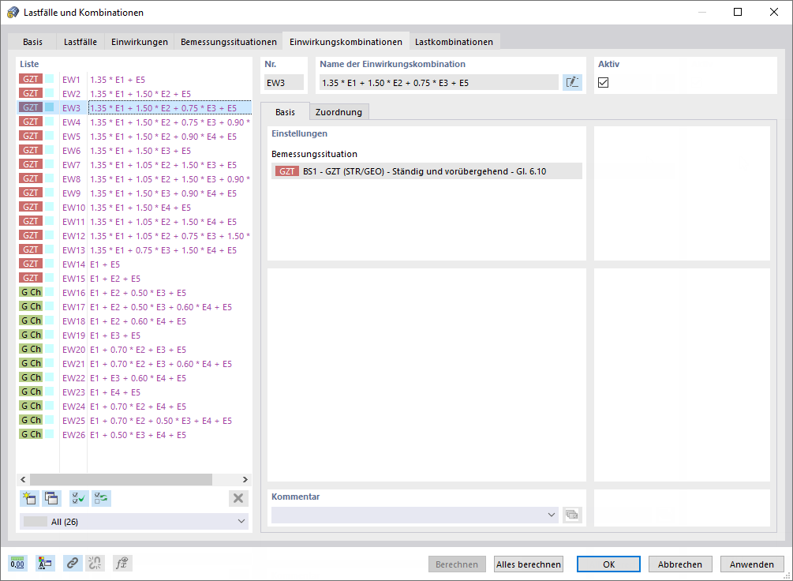Click the G Ch badge of row EW21
The image size is (793, 581).
pos(30,363)
